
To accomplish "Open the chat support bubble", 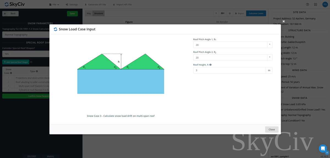I will tap(323, 148).
